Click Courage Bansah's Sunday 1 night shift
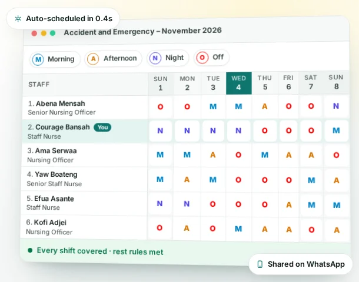 [160, 131]
